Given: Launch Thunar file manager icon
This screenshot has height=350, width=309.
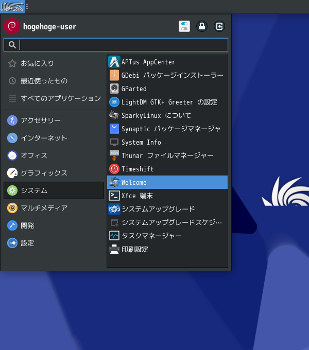Looking at the screenshot, I should point(114,155).
